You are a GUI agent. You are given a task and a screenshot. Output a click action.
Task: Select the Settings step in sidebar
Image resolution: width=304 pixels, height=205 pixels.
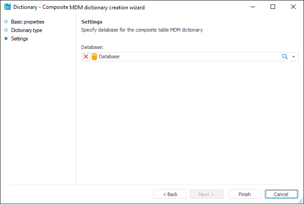tap(20, 39)
